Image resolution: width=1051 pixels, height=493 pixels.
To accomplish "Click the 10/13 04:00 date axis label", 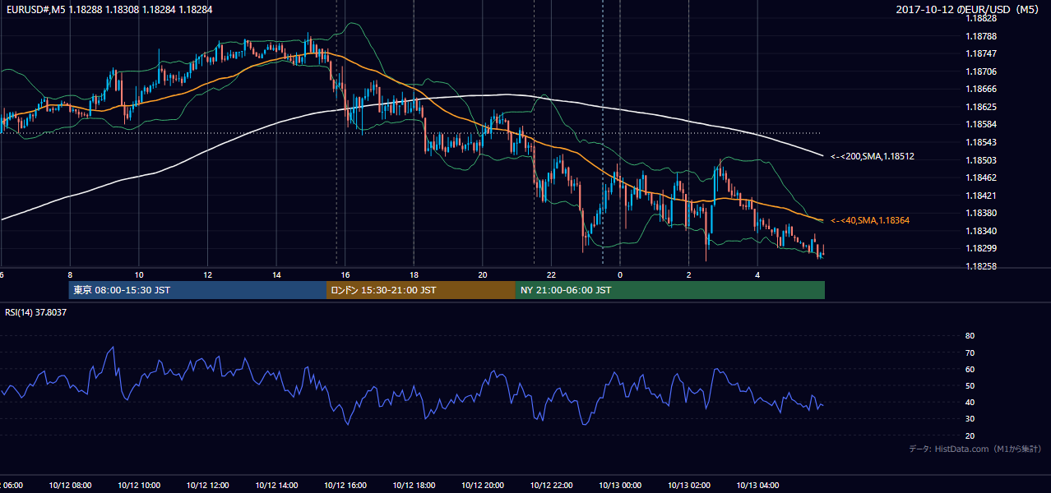I will tap(757, 485).
